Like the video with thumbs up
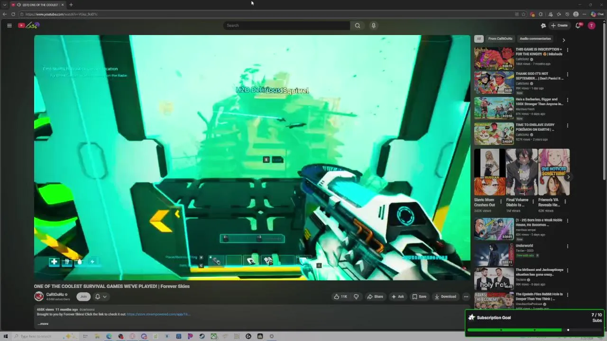The width and height of the screenshot is (607, 341). [340, 296]
